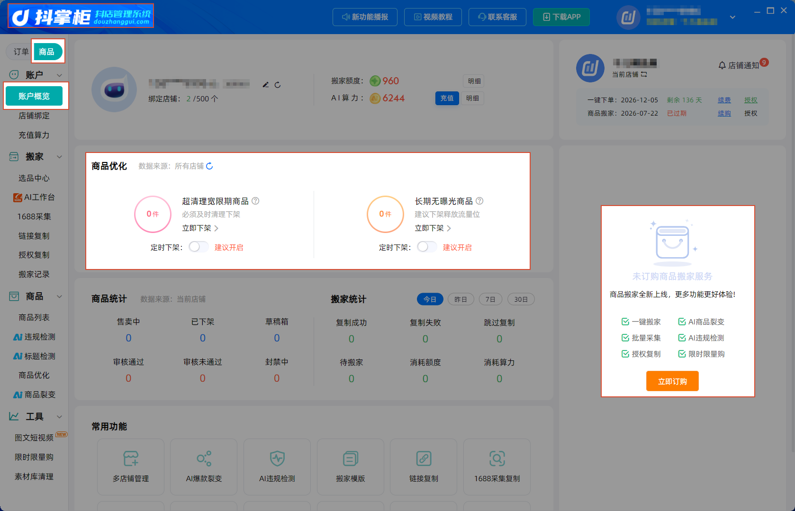Open AI 违规检测 in the sidebar
The image size is (795, 511).
tap(34, 337)
